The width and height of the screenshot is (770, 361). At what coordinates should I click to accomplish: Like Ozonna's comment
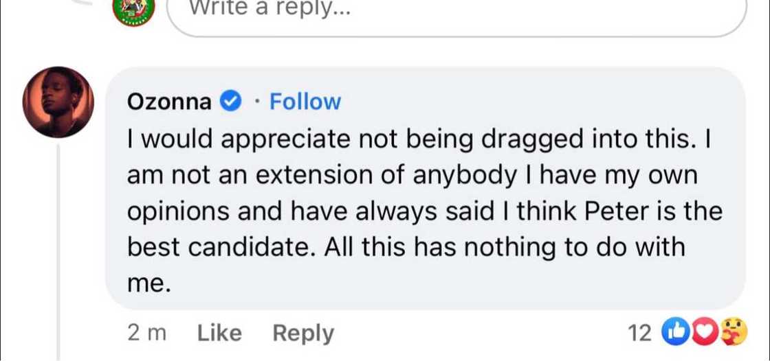219,334
